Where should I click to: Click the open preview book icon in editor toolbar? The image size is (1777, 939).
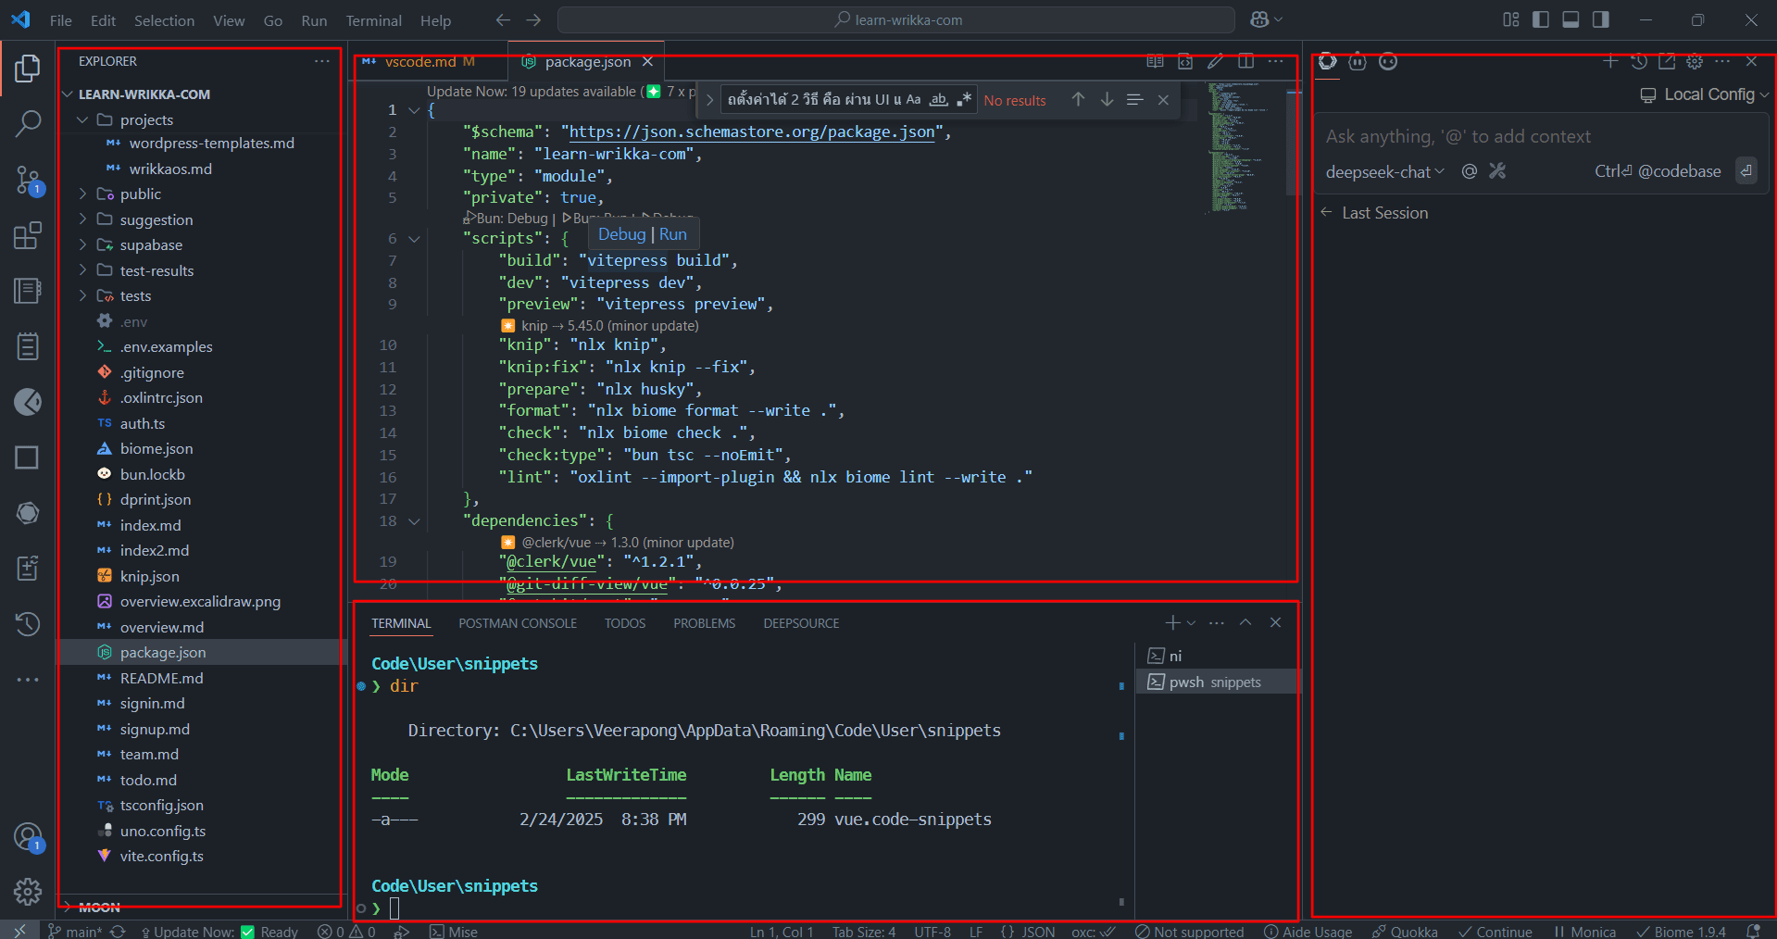coord(1155,61)
